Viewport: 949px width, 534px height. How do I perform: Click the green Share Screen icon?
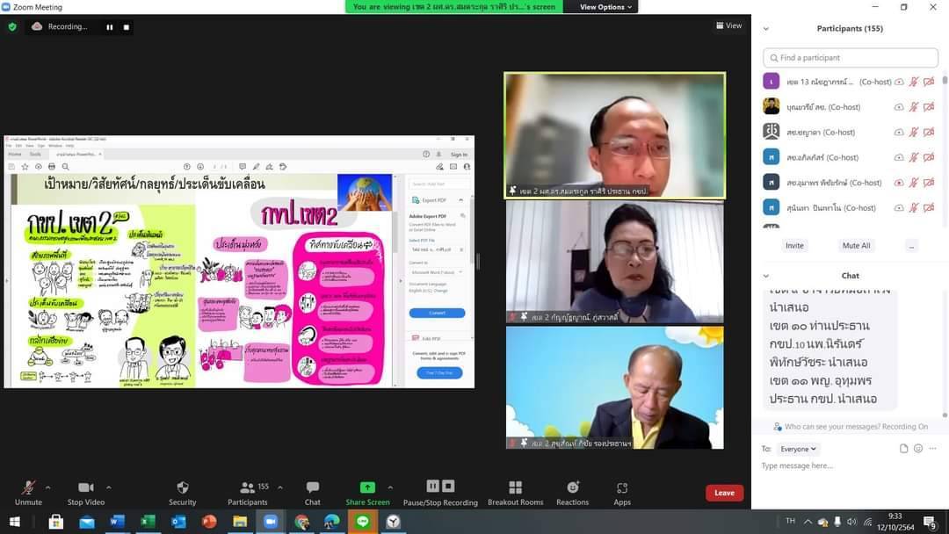pyautogui.click(x=367, y=487)
